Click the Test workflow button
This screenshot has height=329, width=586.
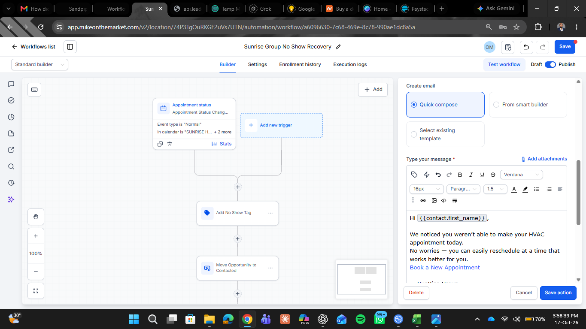504,64
